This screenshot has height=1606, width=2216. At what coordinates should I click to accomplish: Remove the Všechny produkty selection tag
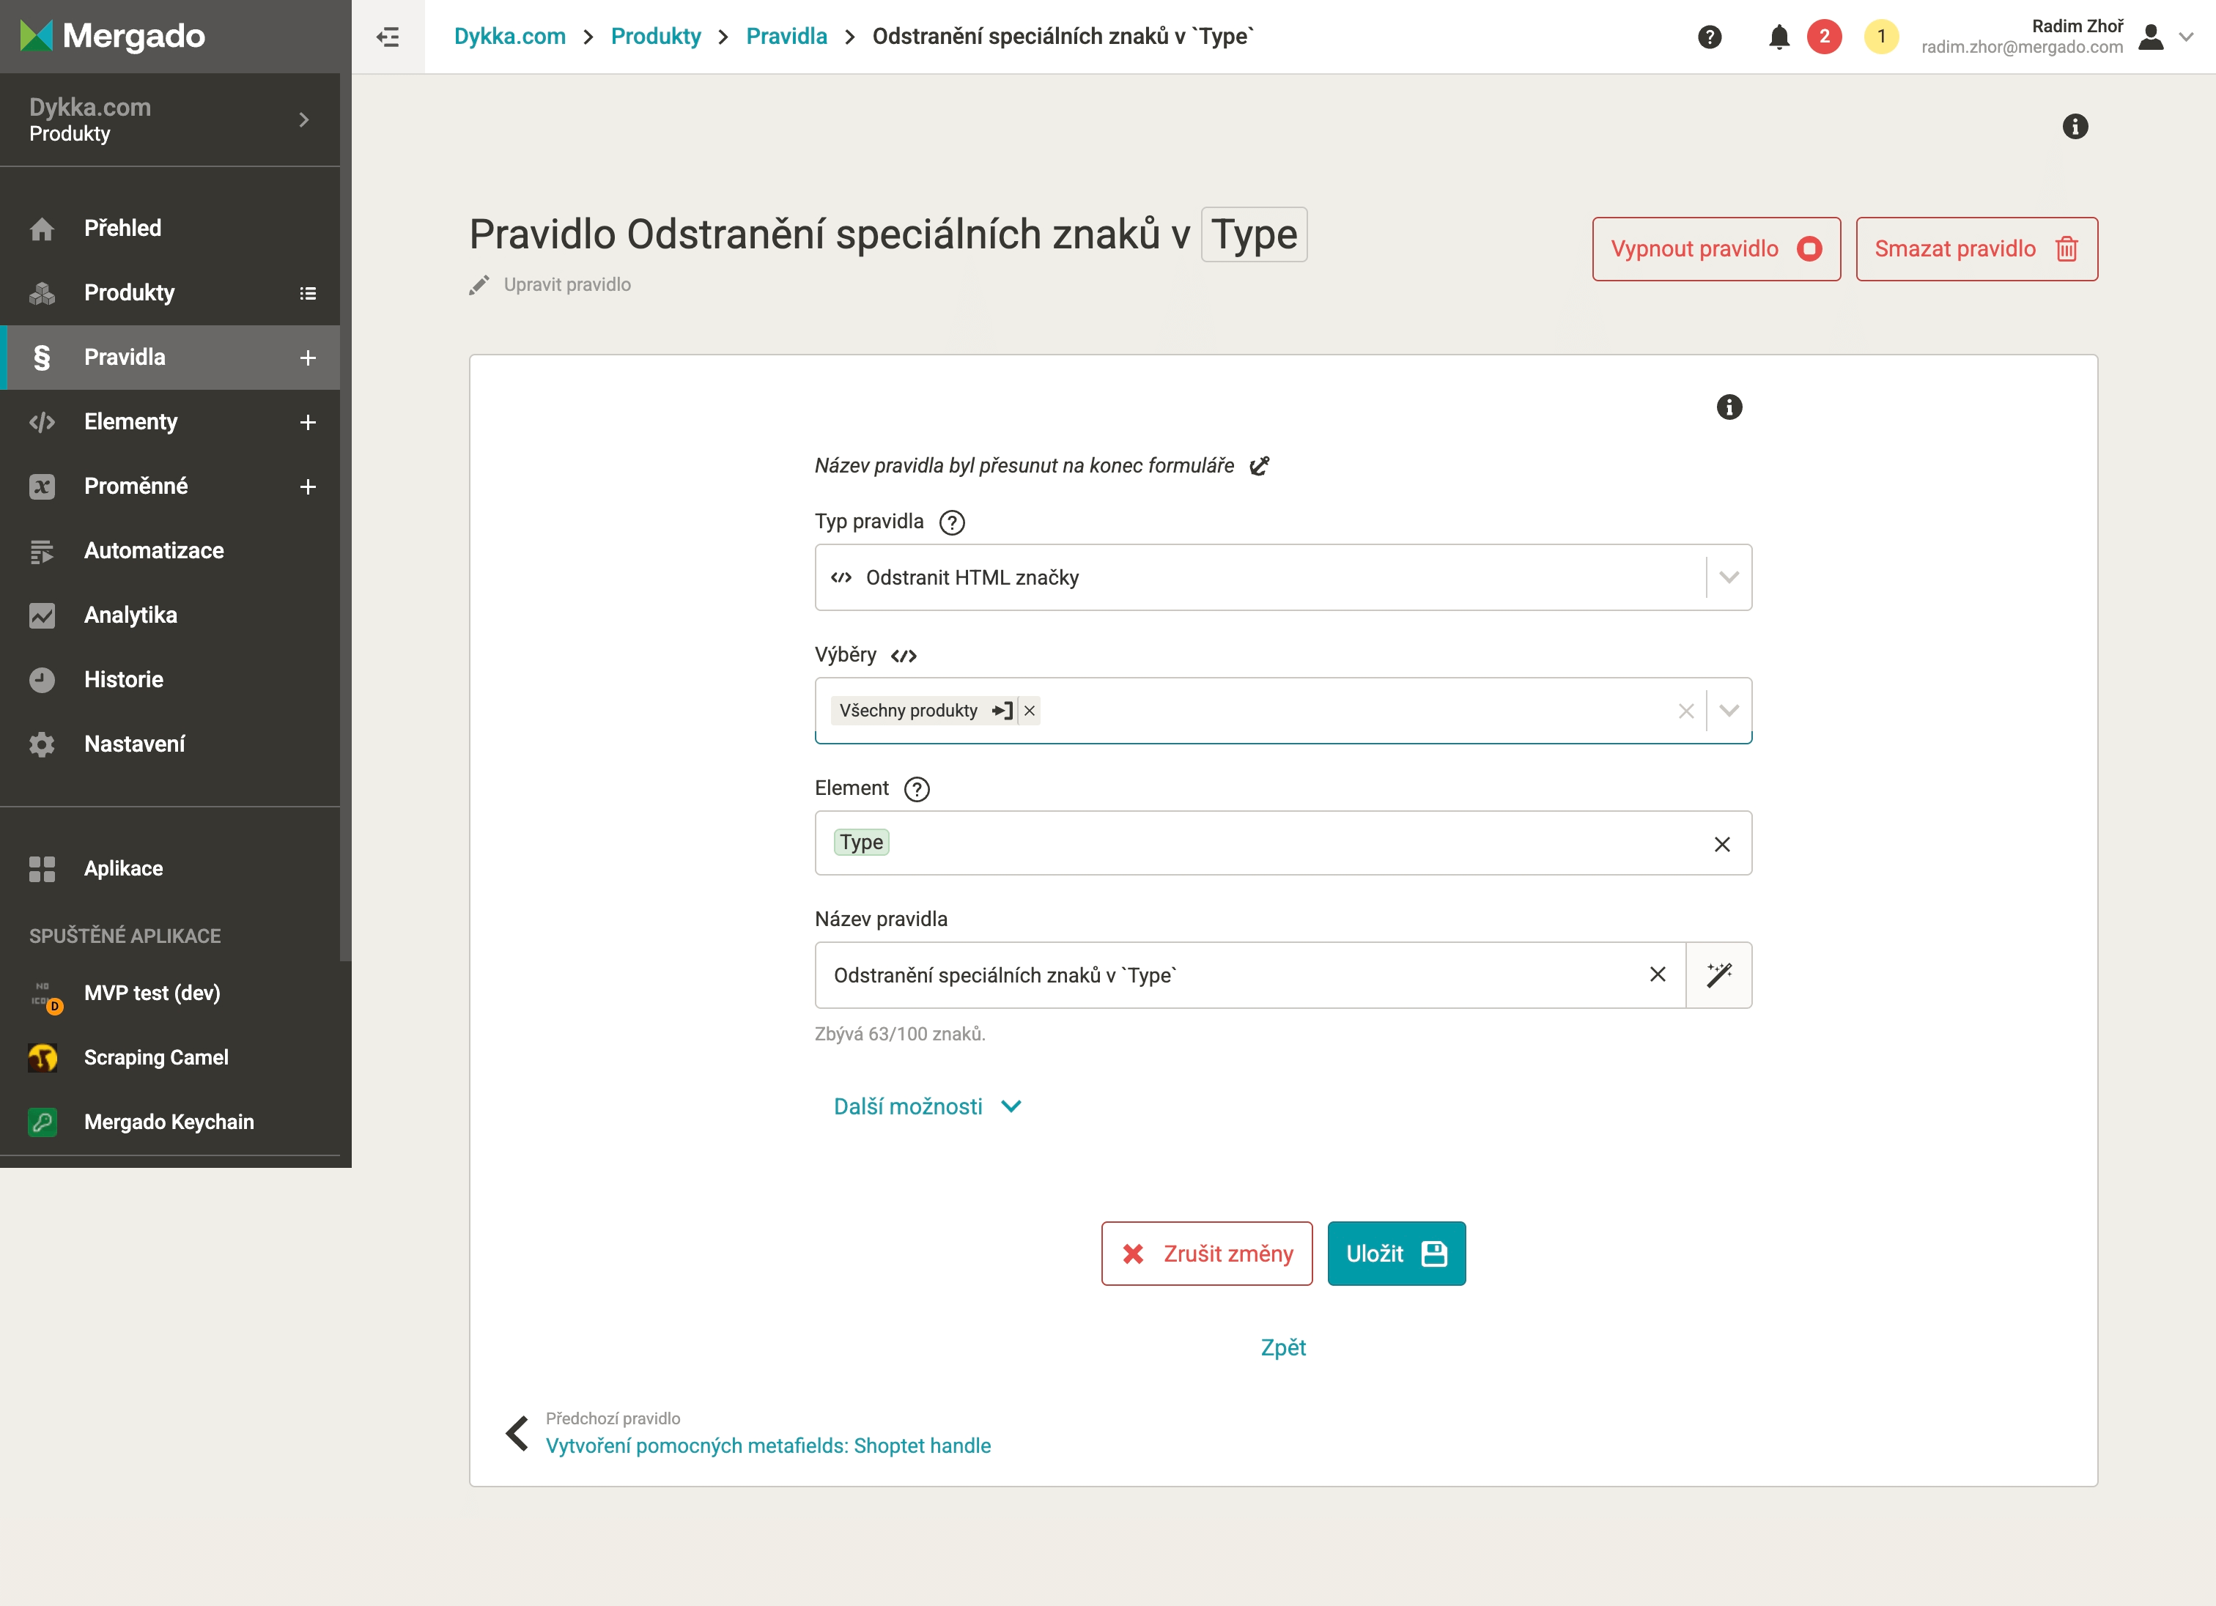[1029, 711]
